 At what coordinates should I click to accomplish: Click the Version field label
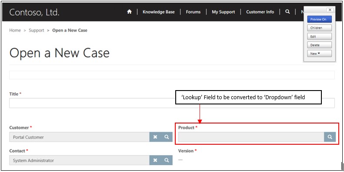(x=186, y=151)
